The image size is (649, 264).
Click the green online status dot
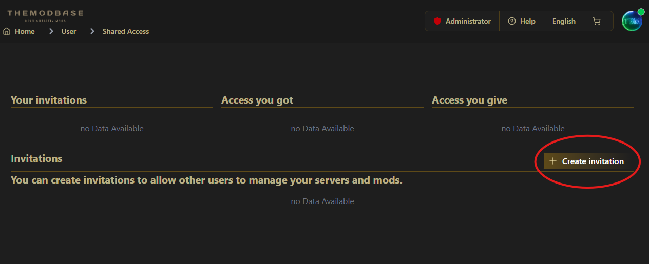point(641,12)
